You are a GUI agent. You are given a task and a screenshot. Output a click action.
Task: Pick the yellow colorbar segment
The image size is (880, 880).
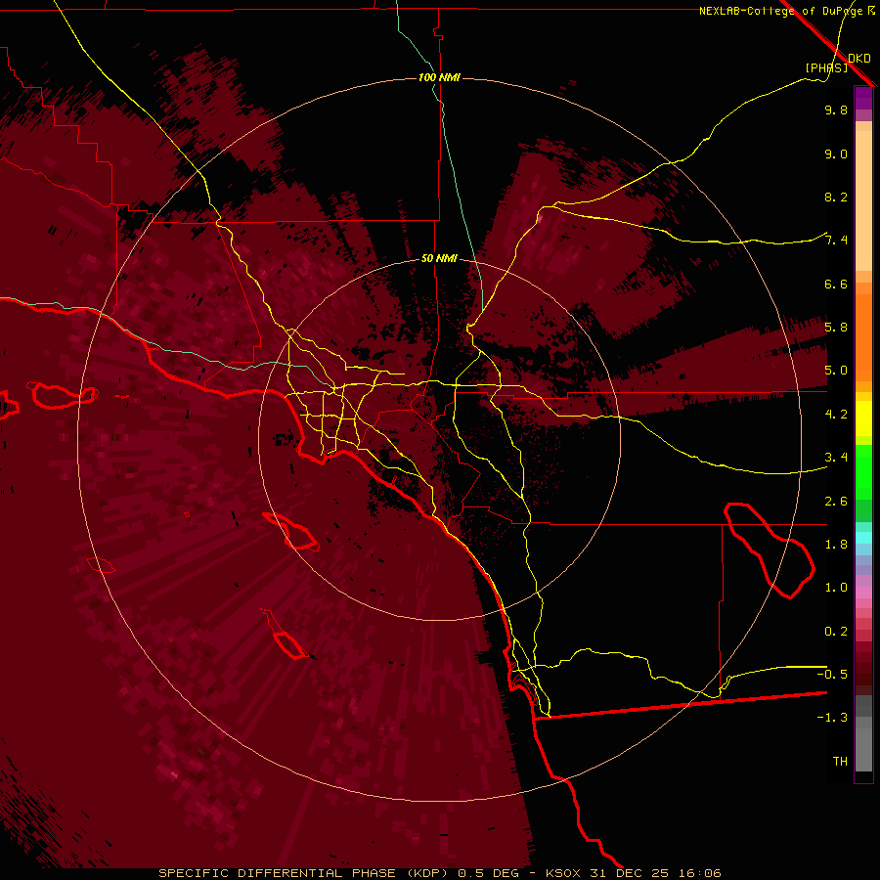click(863, 418)
